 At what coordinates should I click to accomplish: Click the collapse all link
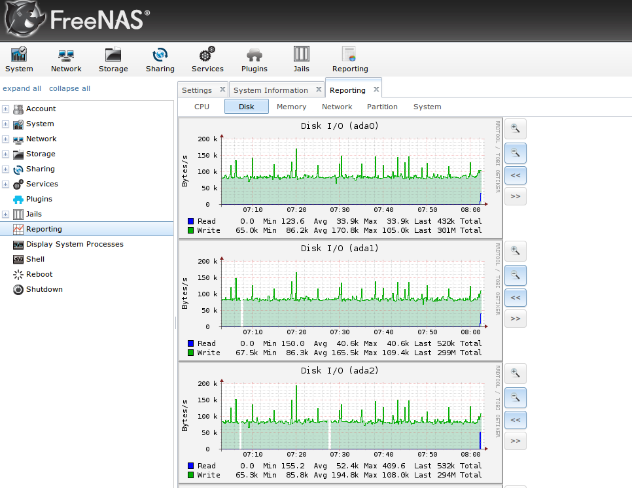tap(69, 88)
